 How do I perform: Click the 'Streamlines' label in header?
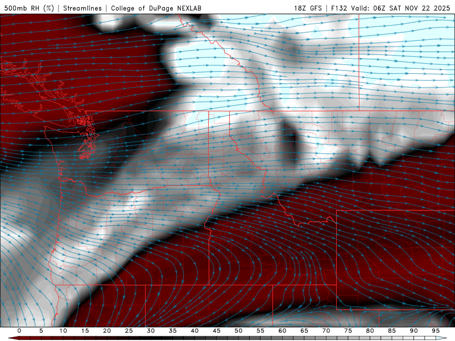click(82, 8)
